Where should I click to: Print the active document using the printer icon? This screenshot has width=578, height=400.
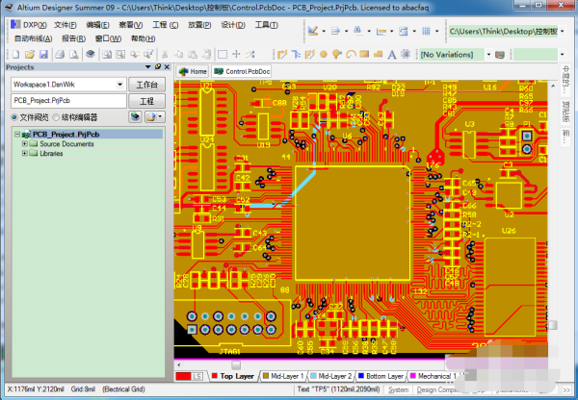pyautogui.click(x=60, y=55)
